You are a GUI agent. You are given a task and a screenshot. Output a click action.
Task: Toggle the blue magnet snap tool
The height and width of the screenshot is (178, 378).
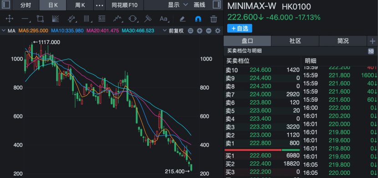pos(198,19)
